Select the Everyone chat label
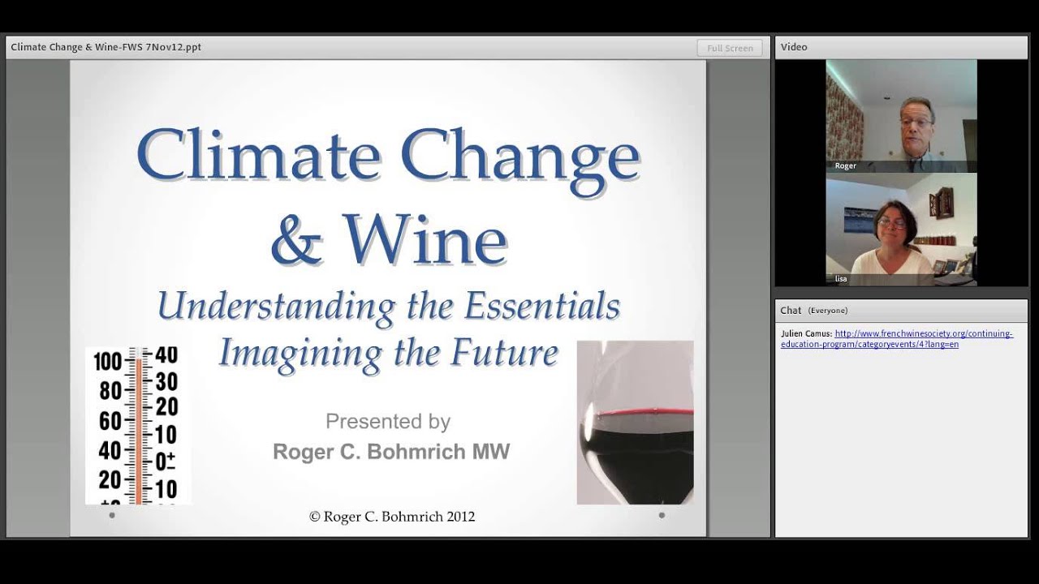1039x584 pixels. [x=827, y=311]
